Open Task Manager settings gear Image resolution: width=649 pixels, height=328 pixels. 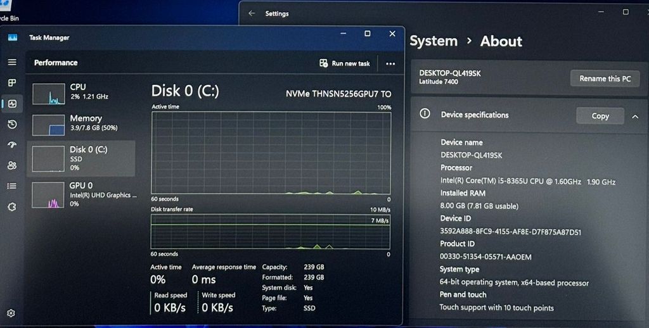point(11,313)
